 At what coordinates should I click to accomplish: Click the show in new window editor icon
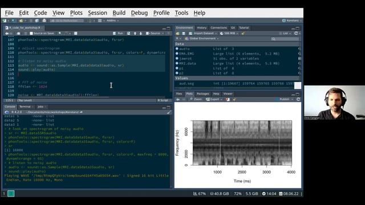18,34
